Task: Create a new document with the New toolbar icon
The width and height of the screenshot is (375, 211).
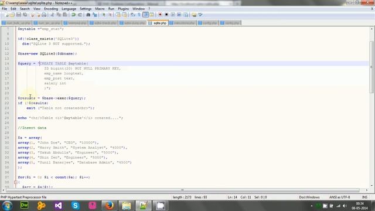Action: [6, 15]
